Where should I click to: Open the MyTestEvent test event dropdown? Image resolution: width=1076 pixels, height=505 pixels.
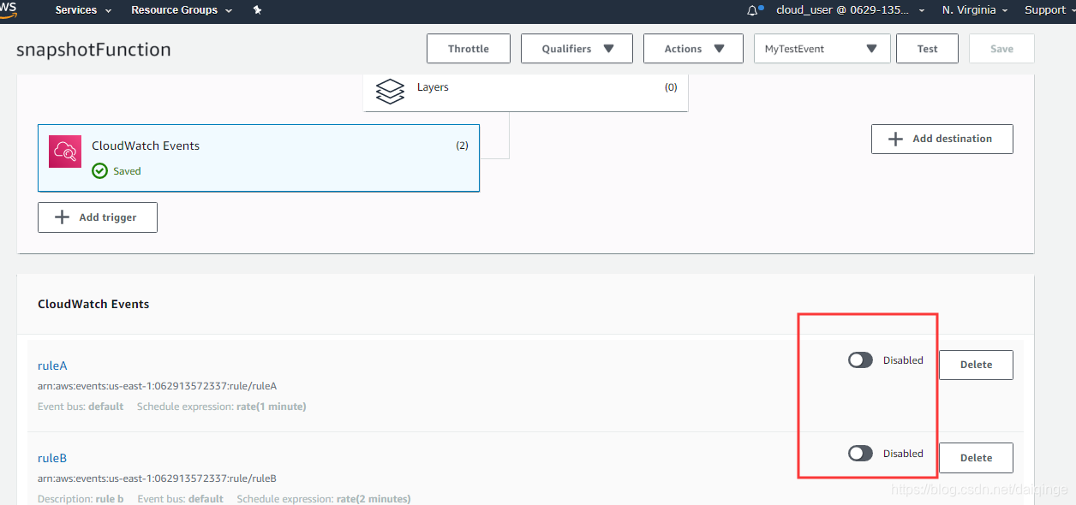click(x=822, y=49)
